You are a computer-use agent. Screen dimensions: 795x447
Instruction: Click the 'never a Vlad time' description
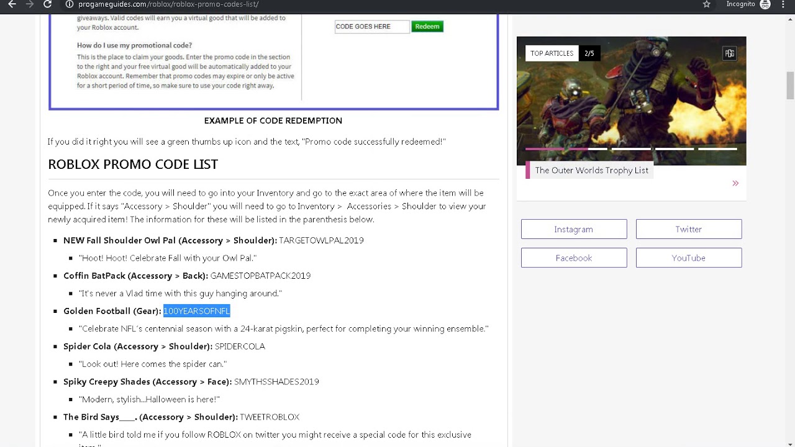180,293
